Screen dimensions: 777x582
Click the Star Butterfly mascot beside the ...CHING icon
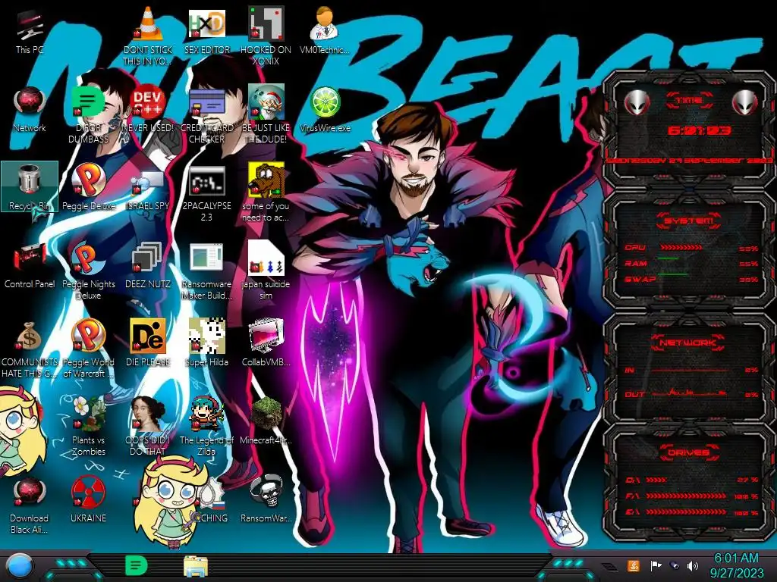[x=169, y=503]
